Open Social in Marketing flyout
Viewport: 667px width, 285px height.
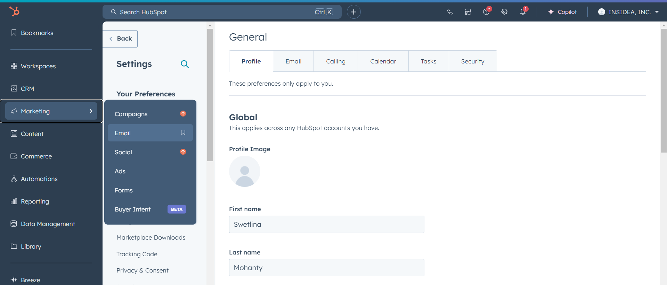tap(150, 152)
